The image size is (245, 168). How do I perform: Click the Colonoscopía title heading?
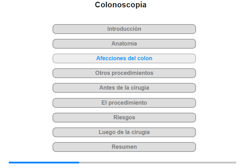[x=121, y=5]
